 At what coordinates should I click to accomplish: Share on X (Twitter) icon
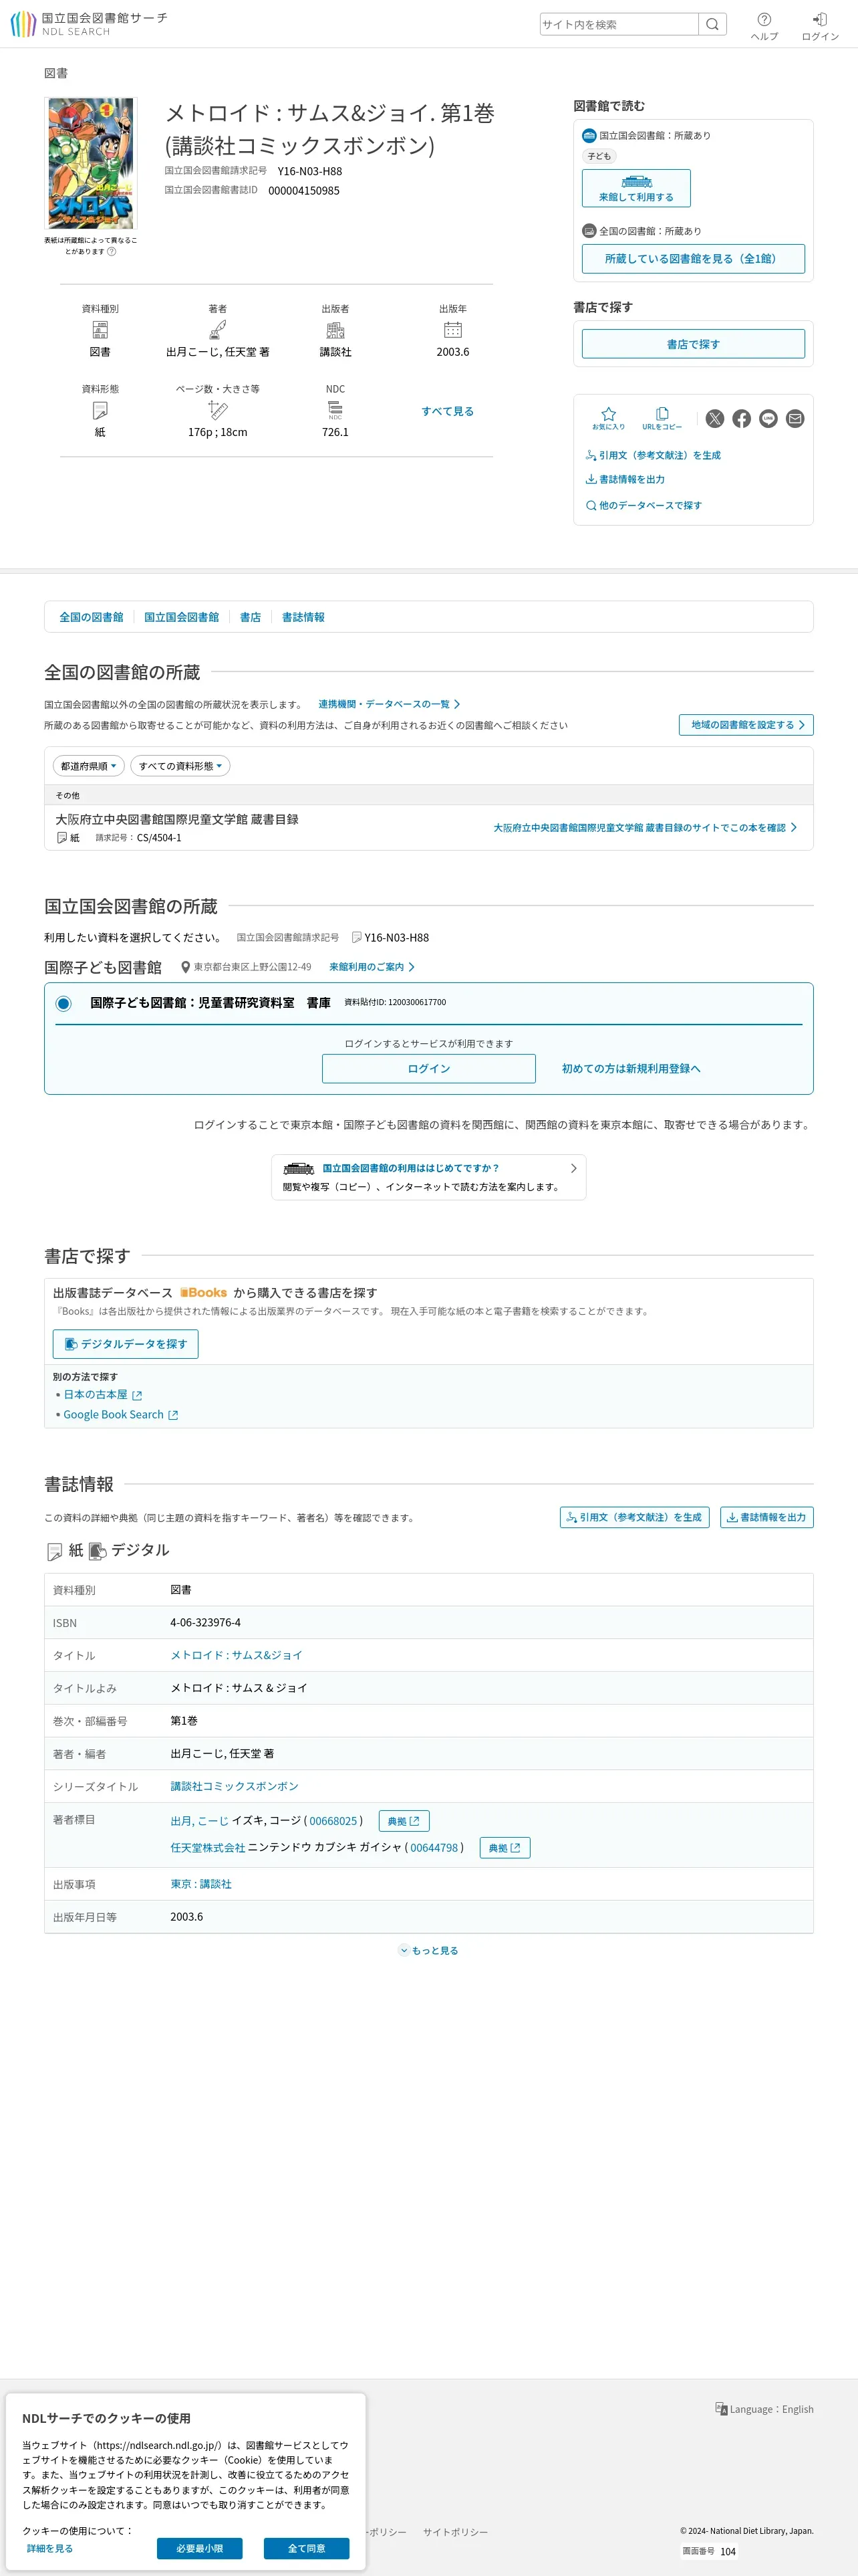(x=715, y=419)
